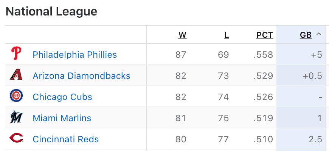Click the Philadelphia Phillies team logo
This screenshot has height=151, width=329.
click(x=16, y=54)
